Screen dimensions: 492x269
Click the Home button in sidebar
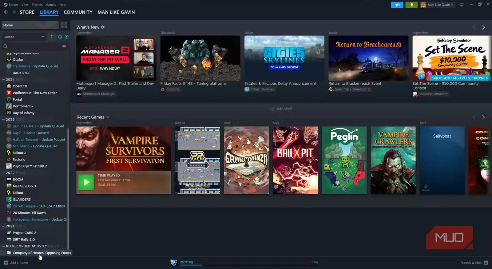[30, 25]
